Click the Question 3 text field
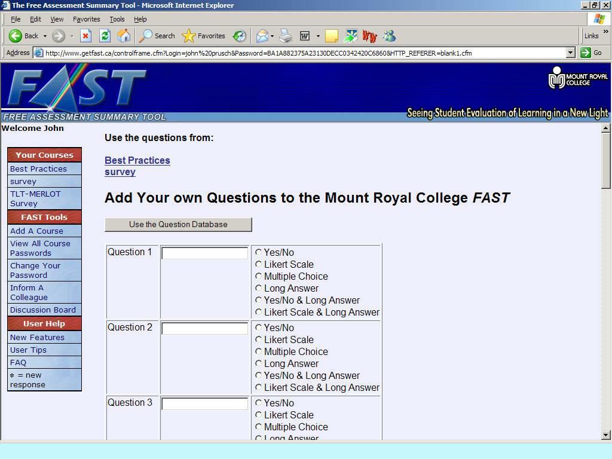The width and height of the screenshot is (612, 459). pyautogui.click(x=204, y=403)
